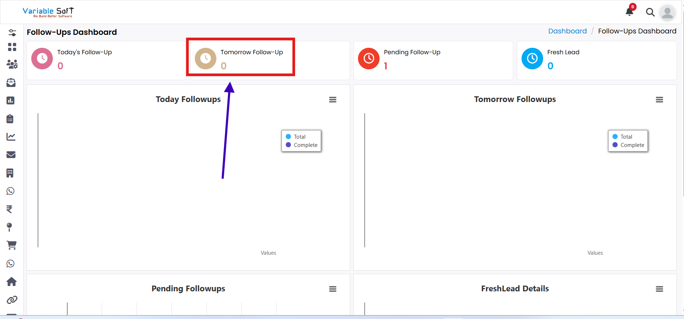Open the Pending Follow-Up card
Viewport: 684px width, 319px height.
point(433,60)
